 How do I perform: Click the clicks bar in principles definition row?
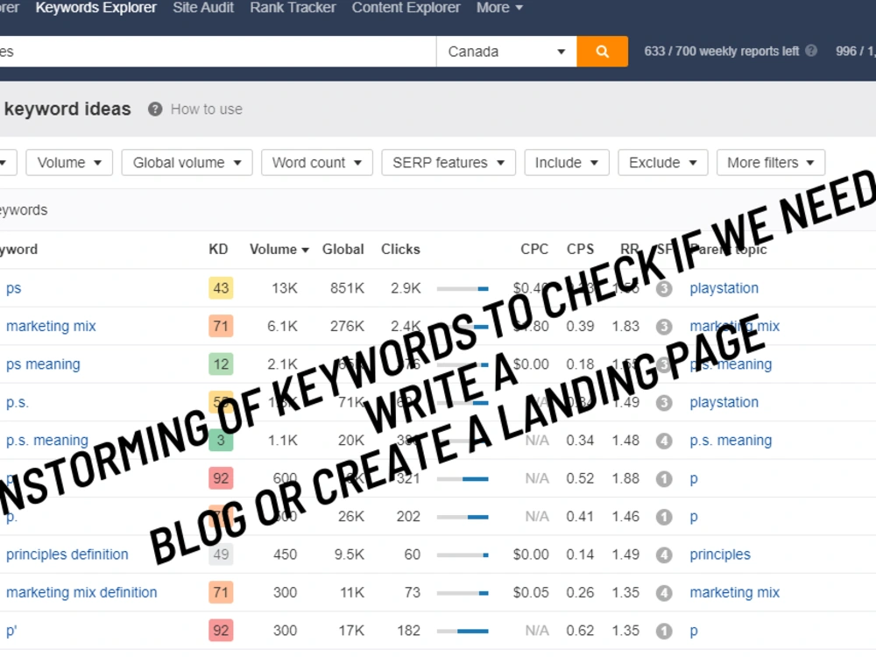(x=463, y=555)
